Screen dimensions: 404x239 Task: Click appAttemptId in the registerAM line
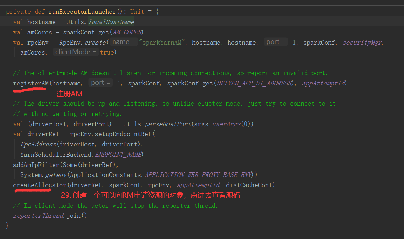click(x=323, y=83)
